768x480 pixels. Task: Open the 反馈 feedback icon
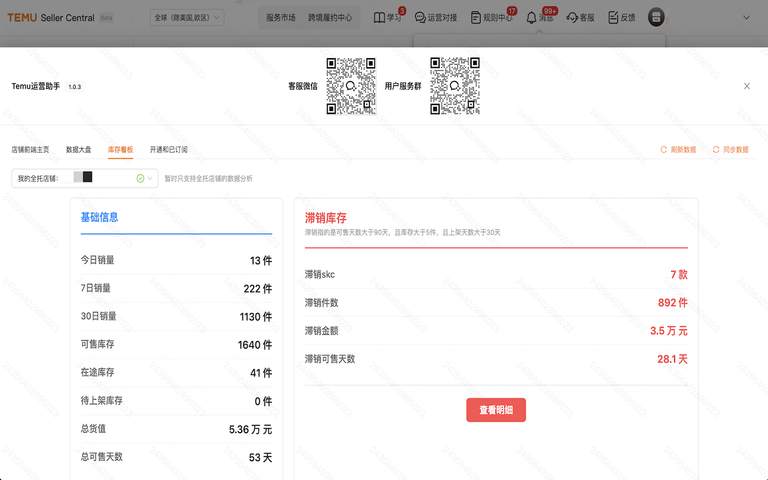(x=621, y=17)
